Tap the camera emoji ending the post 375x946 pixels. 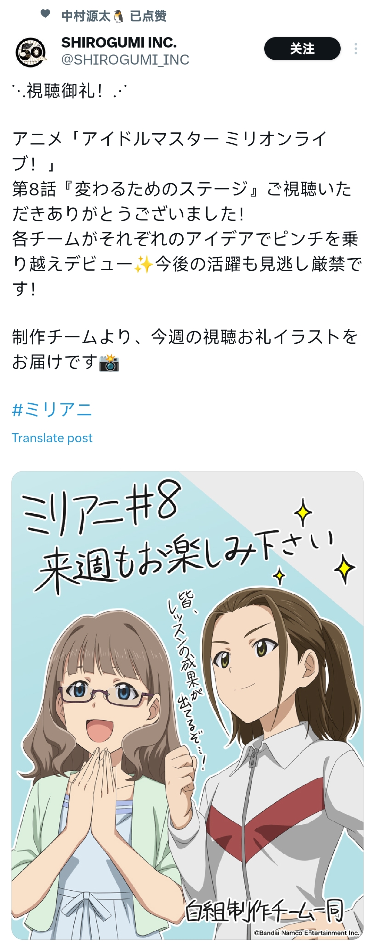pyautogui.click(x=109, y=363)
